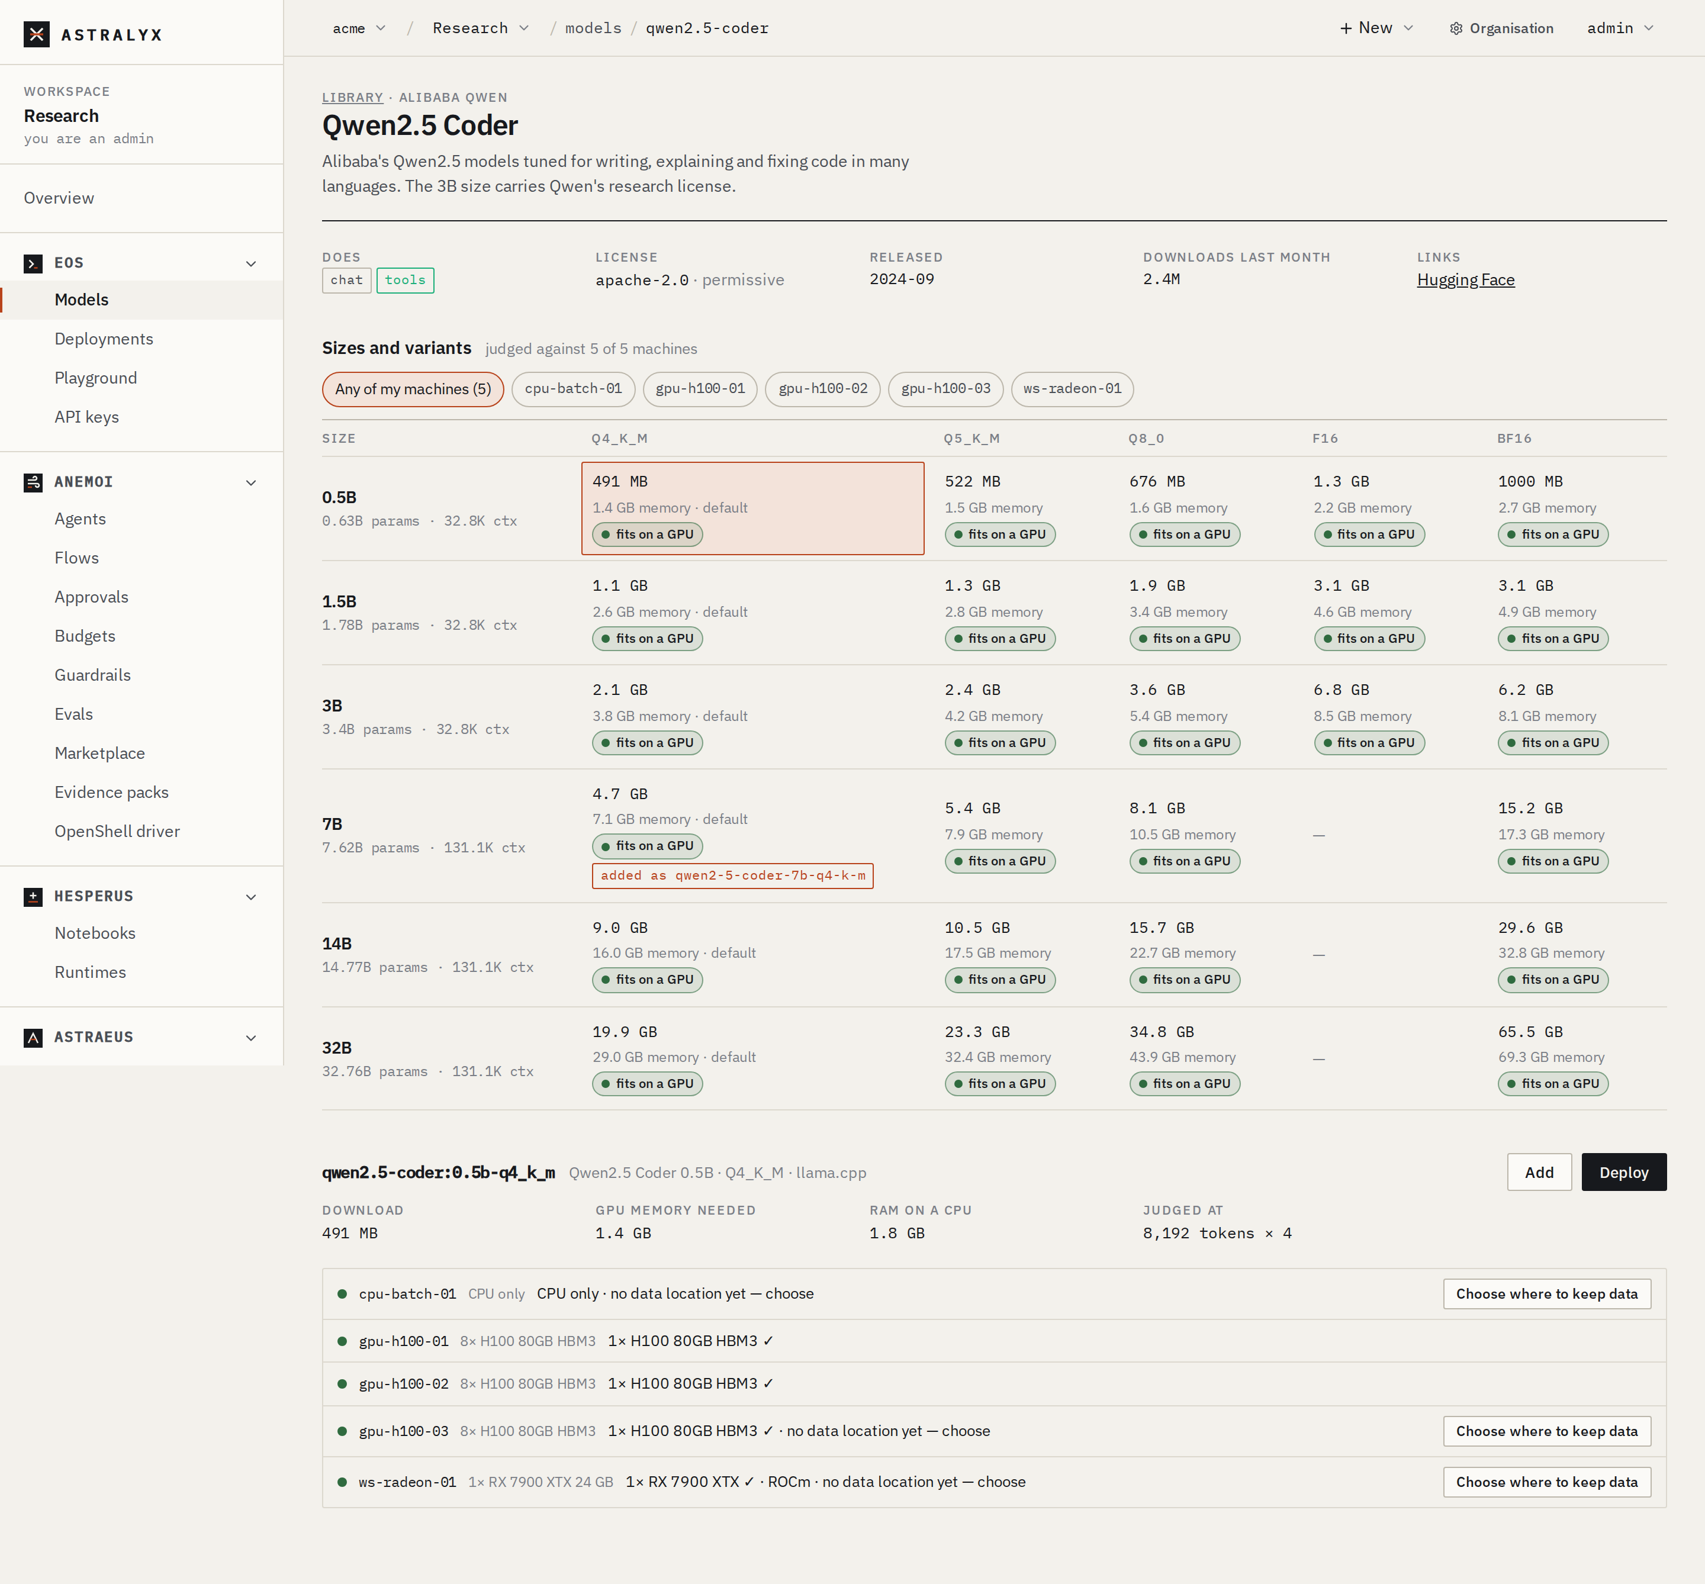Image resolution: width=1705 pixels, height=1584 pixels.
Task: Collapse the EOS sidebar section
Action: [251, 263]
